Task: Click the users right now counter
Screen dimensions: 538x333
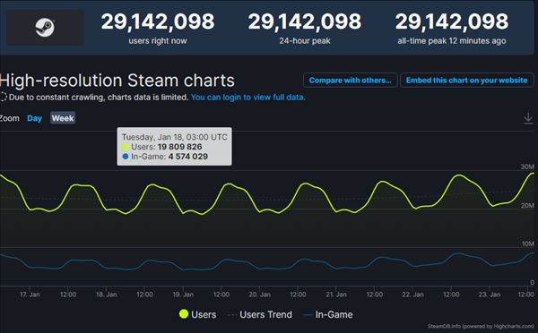Action: coord(158,28)
